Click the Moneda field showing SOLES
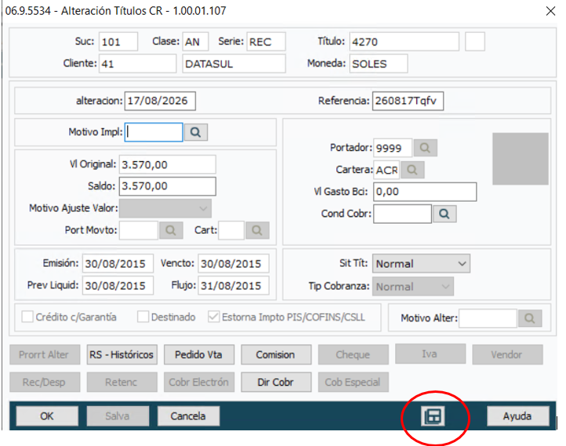Screen dimensions: 566x446 [379, 63]
